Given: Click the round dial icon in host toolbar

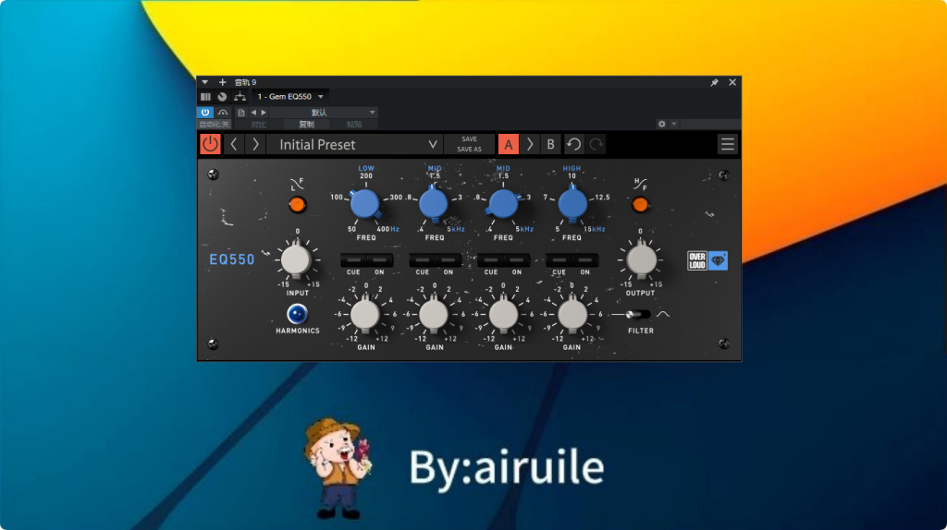Looking at the screenshot, I should 222,96.
